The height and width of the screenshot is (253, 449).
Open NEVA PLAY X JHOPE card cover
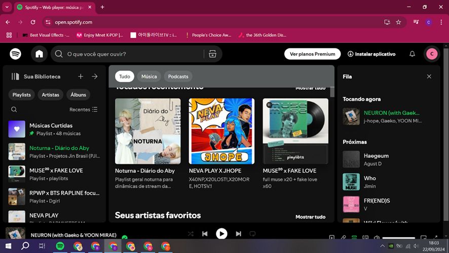tap(221, 131)
